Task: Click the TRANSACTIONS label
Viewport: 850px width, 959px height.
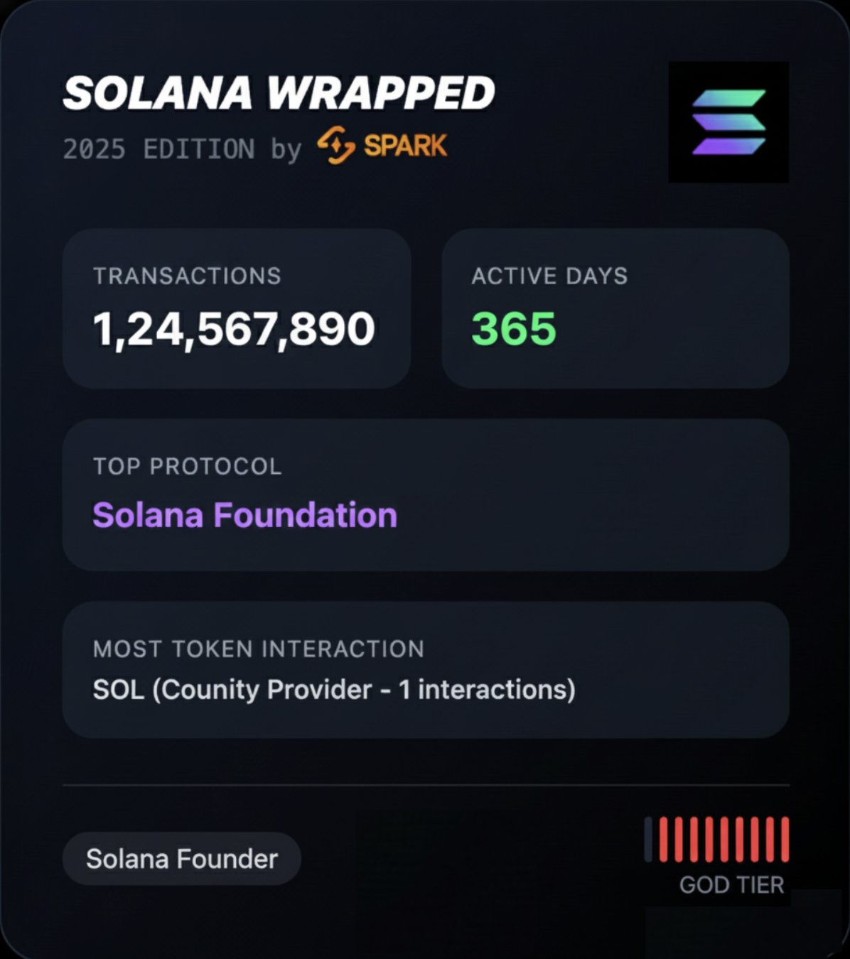Action: click(x=187, y=276)
